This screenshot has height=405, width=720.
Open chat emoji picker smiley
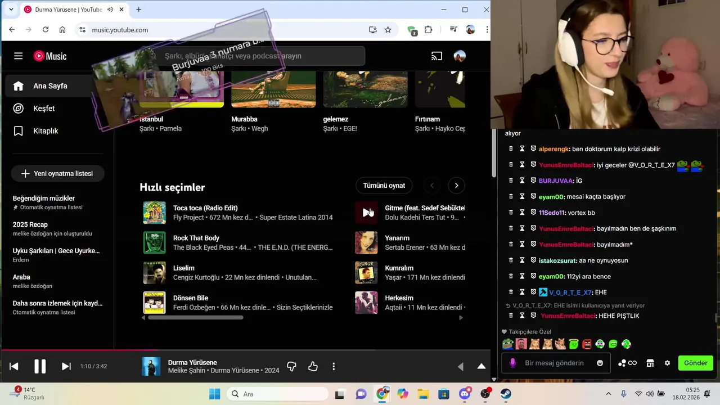click(x=600, y=363)
